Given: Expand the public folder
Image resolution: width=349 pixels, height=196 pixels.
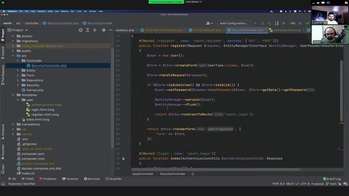Looking at the screenshot, I should [13, 51].
